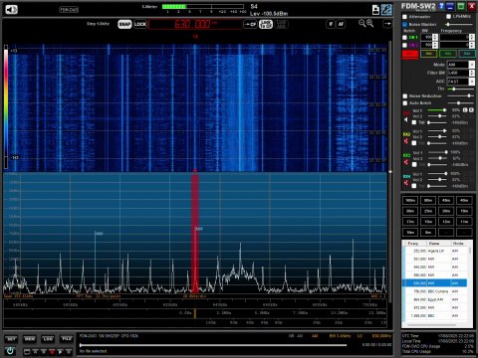478x358 pixels.
Task: Enable the Auto Notch checkbox
Action: point(405,103)
